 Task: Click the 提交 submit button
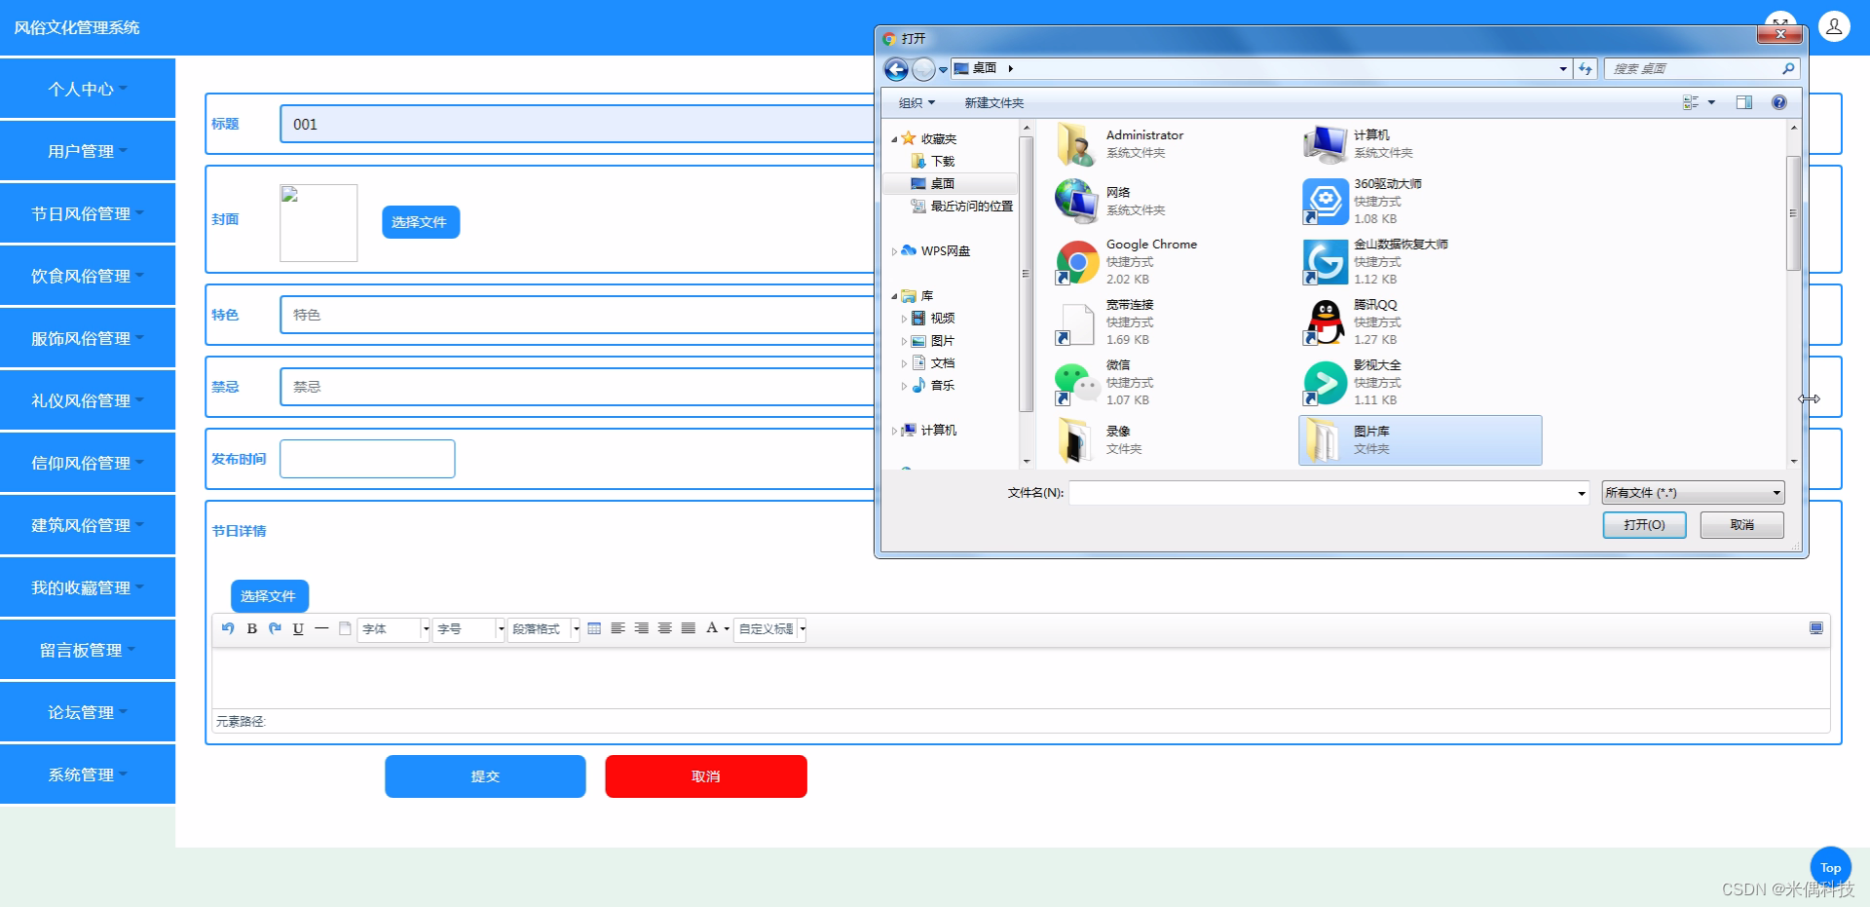tap(485, 776)
